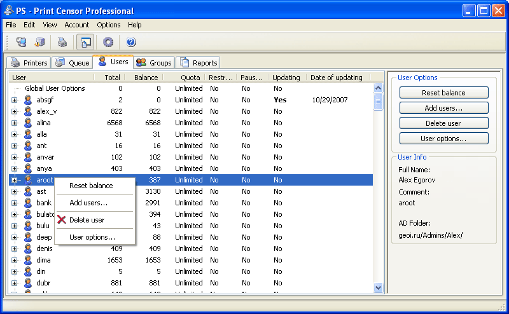Open settings with the gear toolbar icon
Viewport: 509px width, 314px height.
tap(108, 42)
